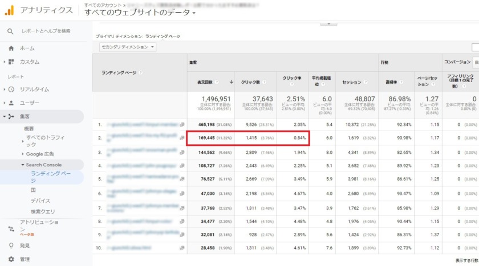
Task: Open row 8 landing page external link icon
Action: (182, 222)
